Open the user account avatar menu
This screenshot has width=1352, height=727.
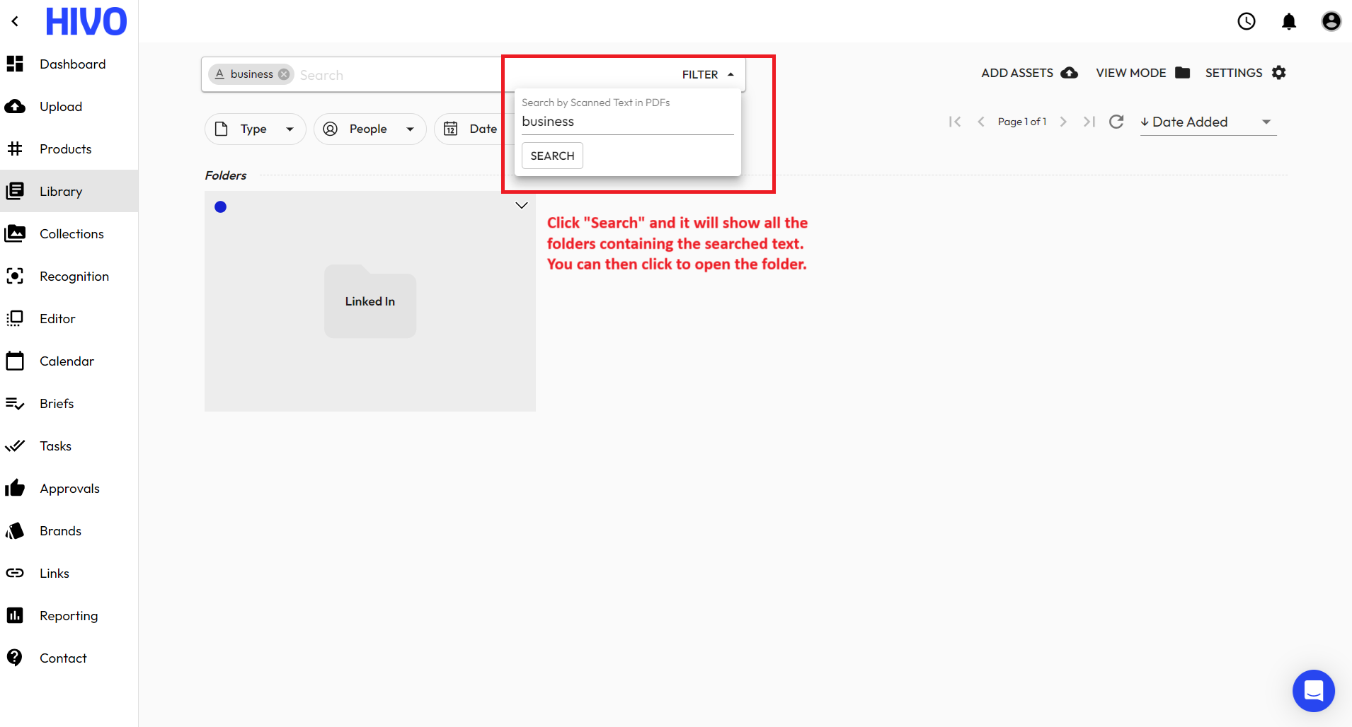click(x=1331, y=21)
